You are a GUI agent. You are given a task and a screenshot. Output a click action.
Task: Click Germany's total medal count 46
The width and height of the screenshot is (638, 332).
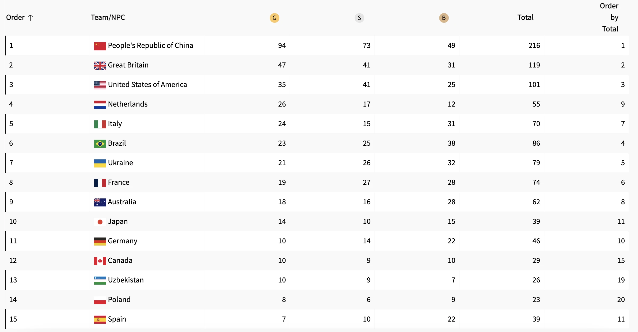click(536, 241)
